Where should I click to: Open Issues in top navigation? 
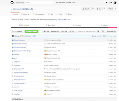pyautogui.click(x=68, y=3)
